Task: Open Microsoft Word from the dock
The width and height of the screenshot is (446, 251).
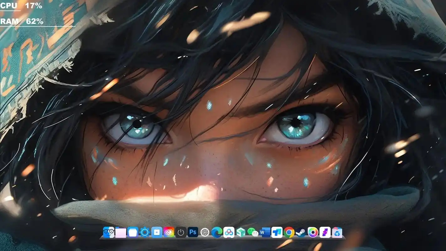Action: (x=265, y=232)
